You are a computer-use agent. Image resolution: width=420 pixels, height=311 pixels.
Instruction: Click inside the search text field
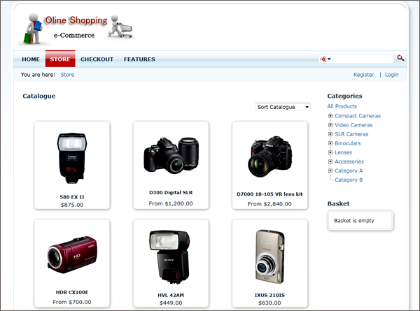tap(363, 59)
